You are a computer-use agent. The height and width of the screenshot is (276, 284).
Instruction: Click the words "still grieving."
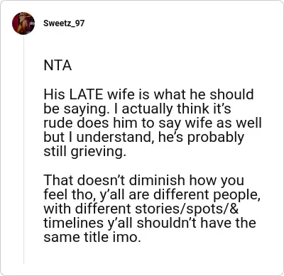click(x=84, y=152)
